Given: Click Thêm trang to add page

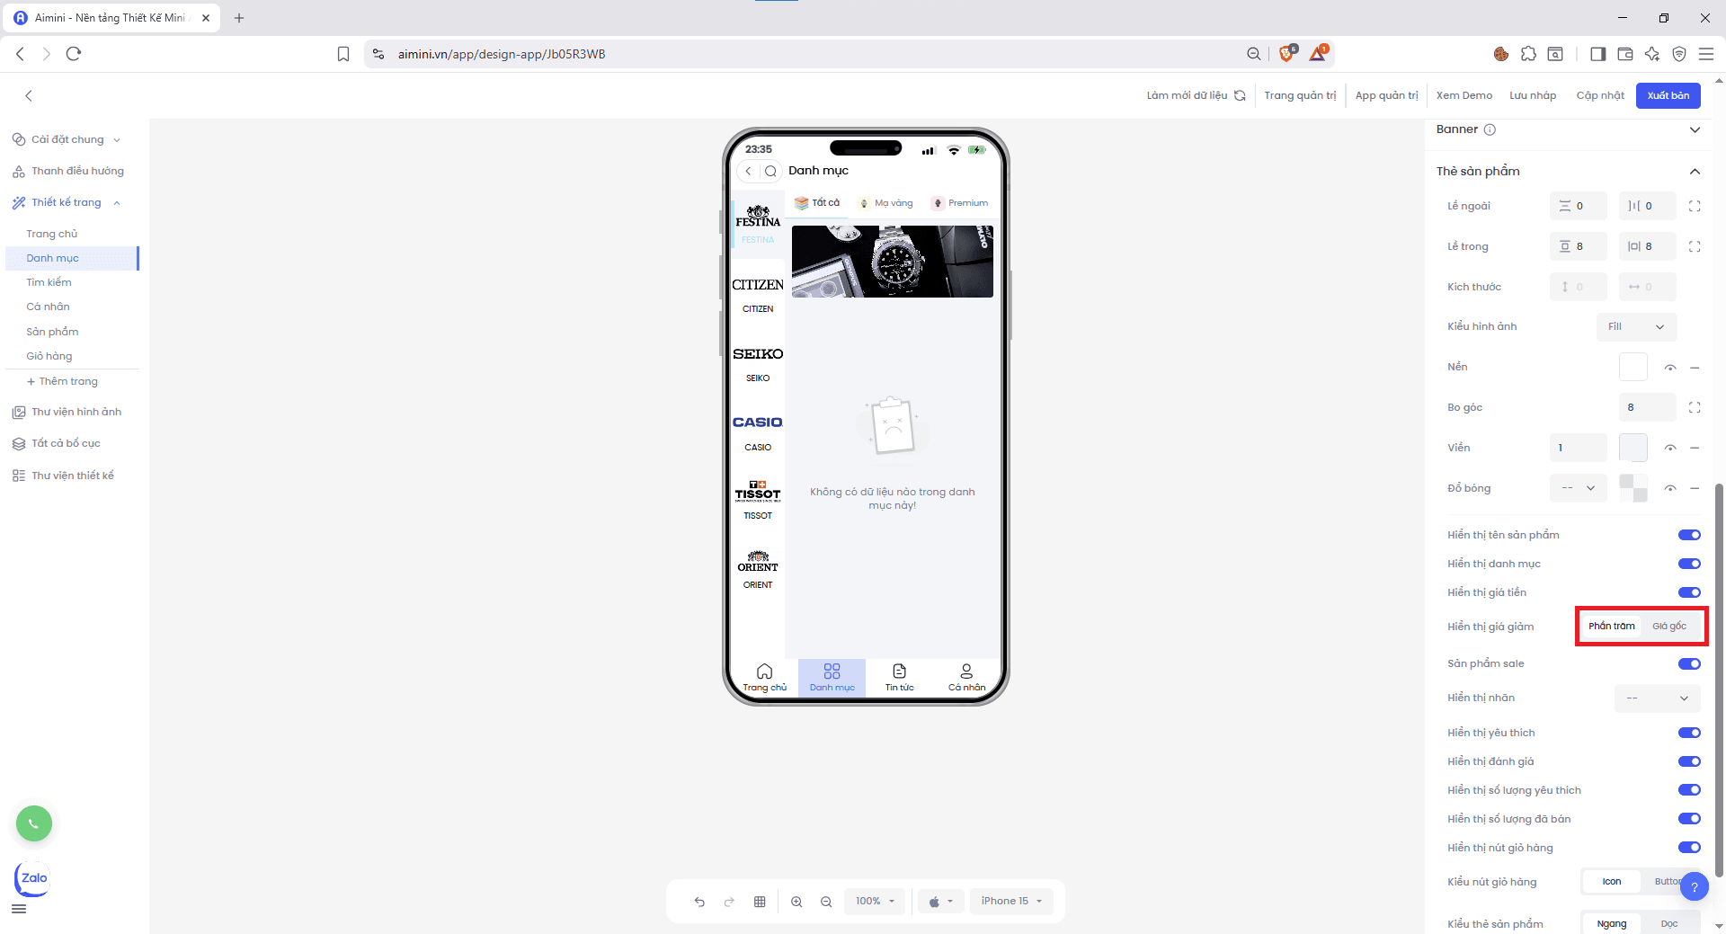Looking at the screenshot, I should pos(63,381).
